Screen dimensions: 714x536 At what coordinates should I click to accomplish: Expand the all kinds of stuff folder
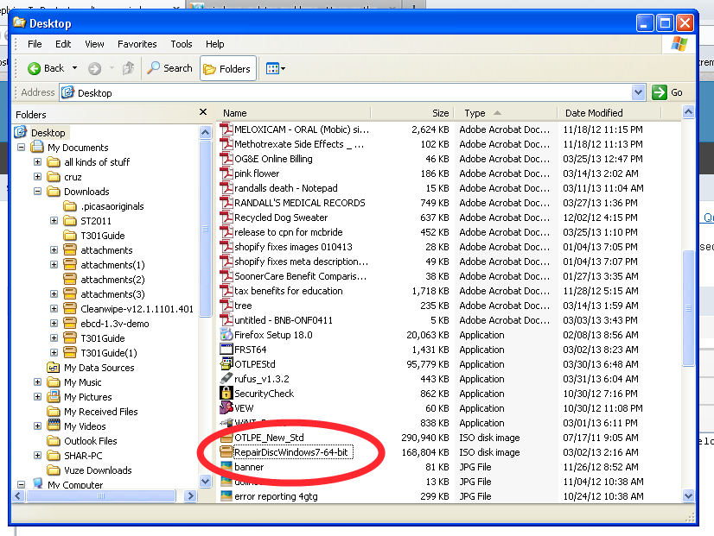37,162
